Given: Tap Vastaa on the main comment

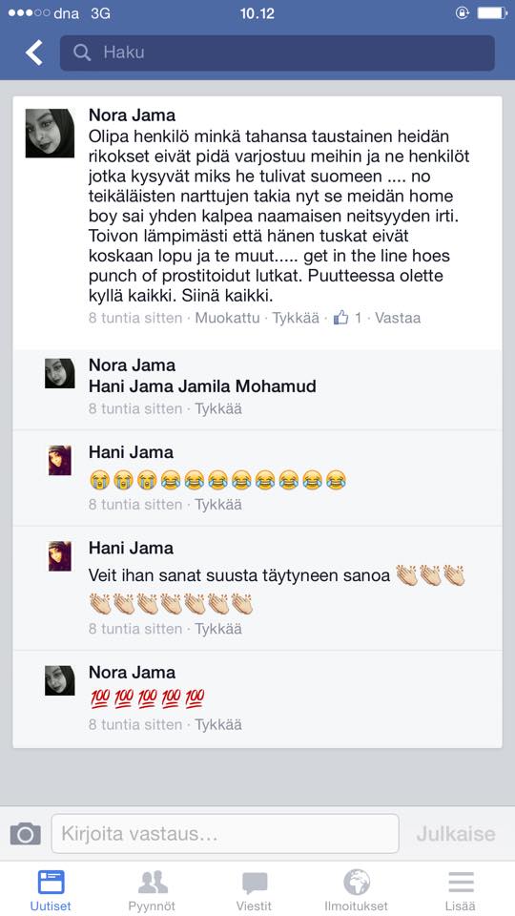Looking at the screenshot, I should [398, 318].
